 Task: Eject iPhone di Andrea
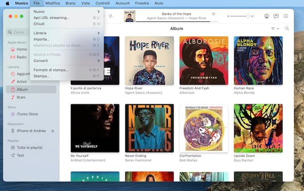click(x=53, y=131)
